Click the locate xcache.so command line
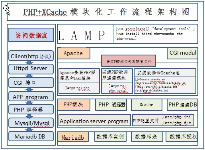The image size is (205, 150). point(150,80)
